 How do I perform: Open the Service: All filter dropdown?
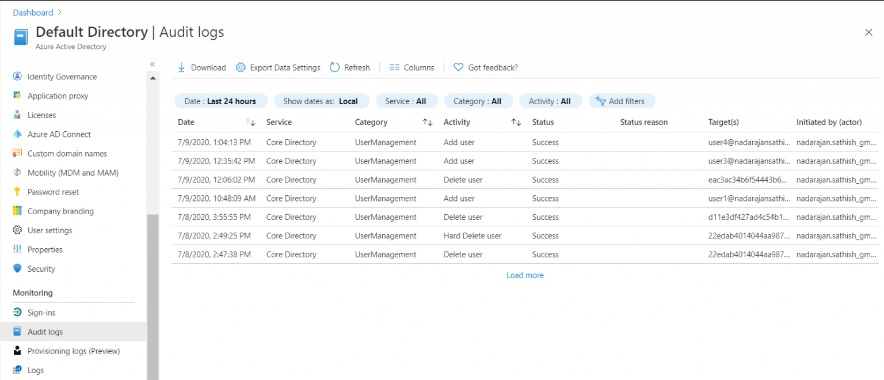tap(406, 101)
